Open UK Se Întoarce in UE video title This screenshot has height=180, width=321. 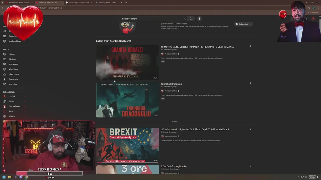[195, 129]
